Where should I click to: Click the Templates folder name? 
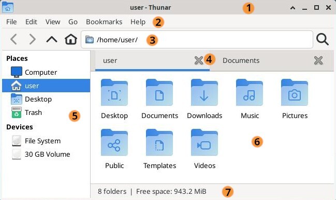159,165
